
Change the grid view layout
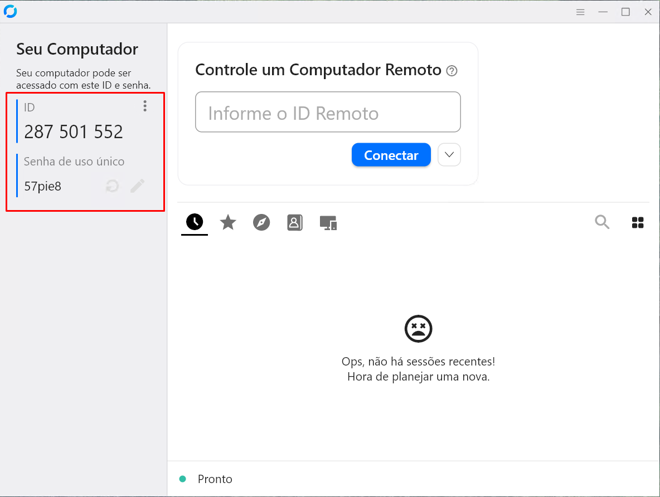(x=638, y=223)
